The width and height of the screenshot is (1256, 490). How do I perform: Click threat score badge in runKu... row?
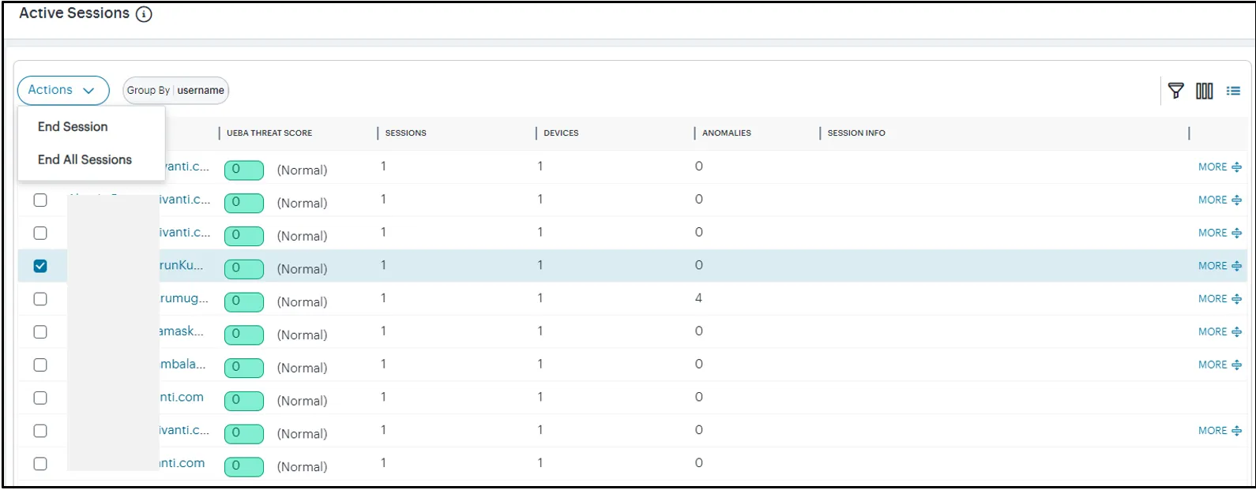point(244,268)
